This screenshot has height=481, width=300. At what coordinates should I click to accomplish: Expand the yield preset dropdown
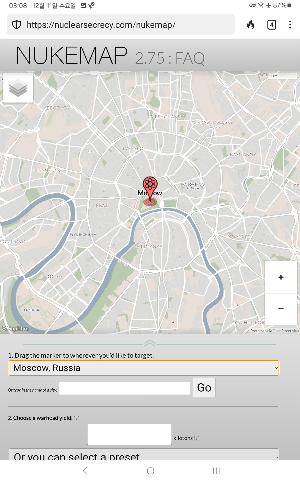tap(144, 455)
